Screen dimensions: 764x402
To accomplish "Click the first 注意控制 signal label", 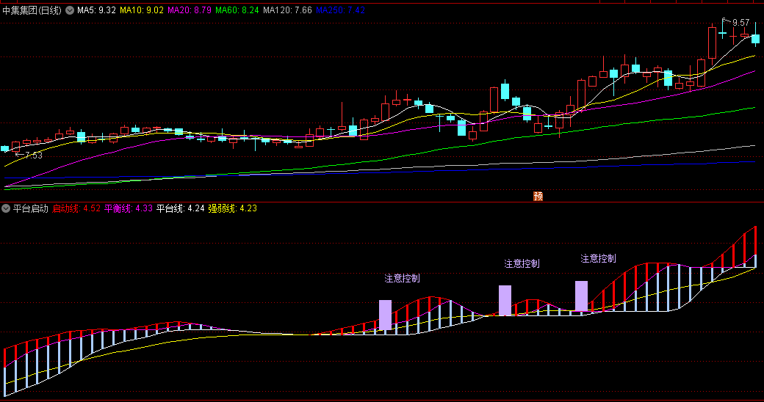I will (402, 278).
